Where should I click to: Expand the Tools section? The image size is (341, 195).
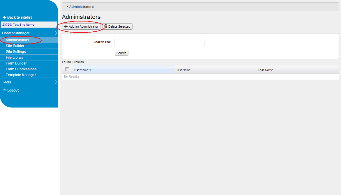click(6, 82)
